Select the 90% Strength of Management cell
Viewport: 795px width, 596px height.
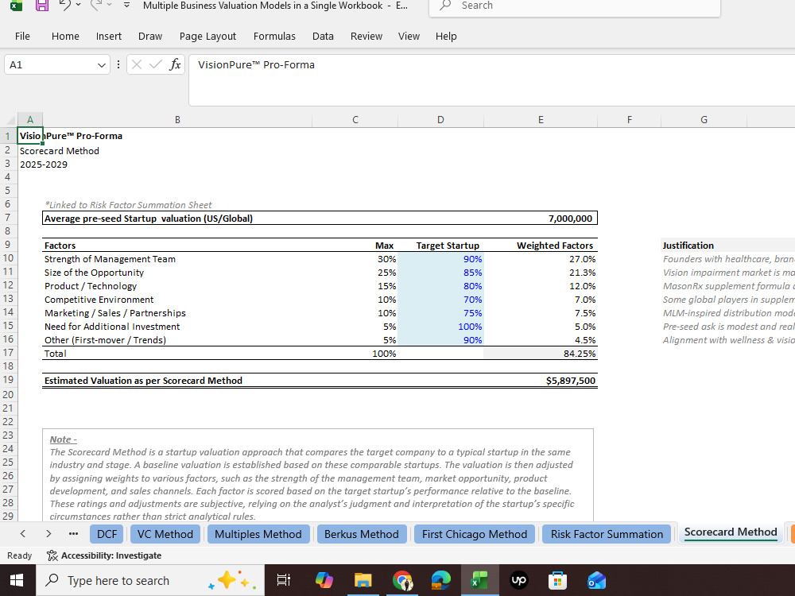440,259
